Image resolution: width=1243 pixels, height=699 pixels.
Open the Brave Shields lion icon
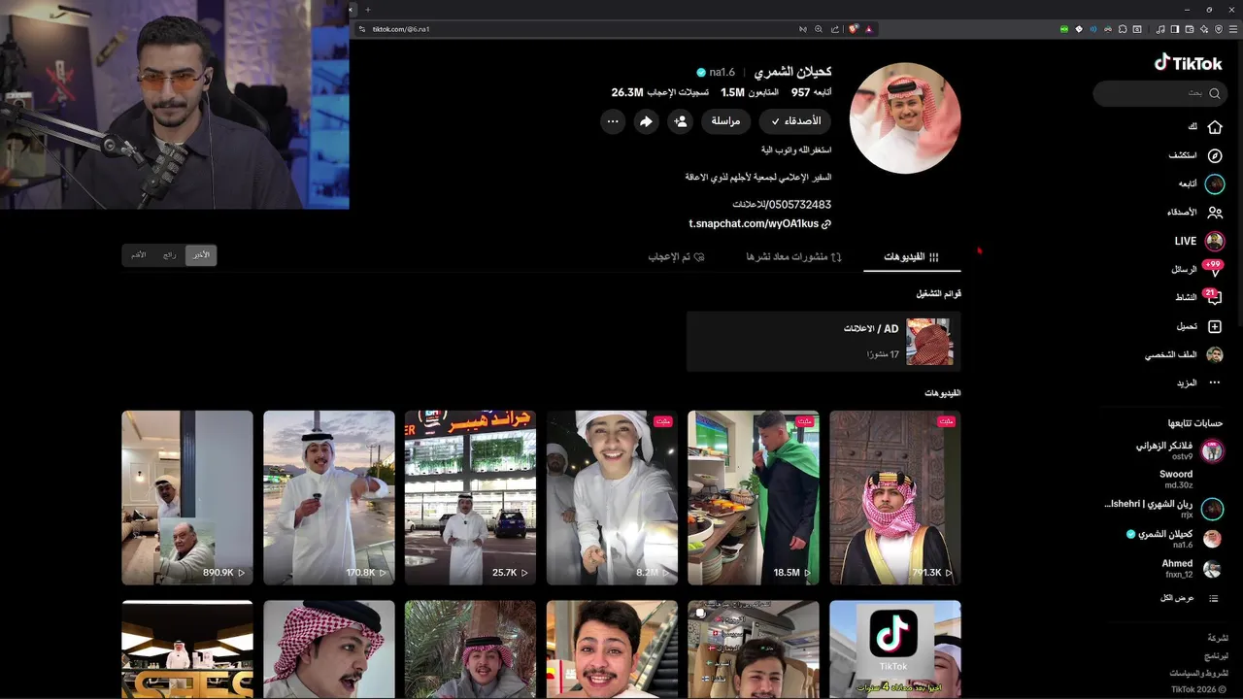click(x=853, y=29)
